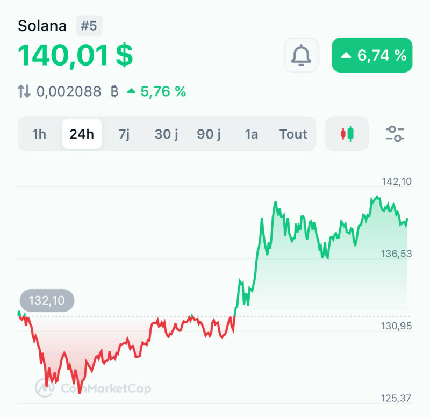Click the BTC swap arrows icon
The width and height of the screenshot is (430, 419).
(x=24, y=91)
